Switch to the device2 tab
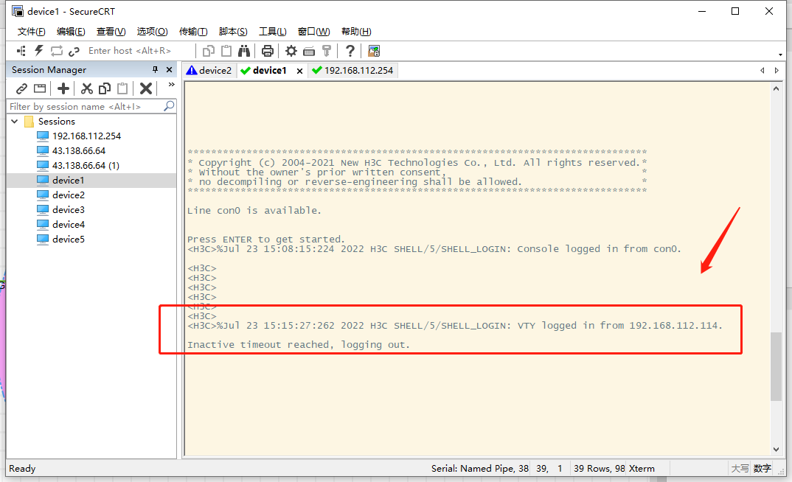 (x=209, y=71)
